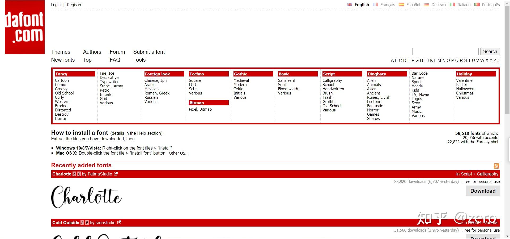
Task: Open the Handwritten font category
Action: click(x=333, y=89)
